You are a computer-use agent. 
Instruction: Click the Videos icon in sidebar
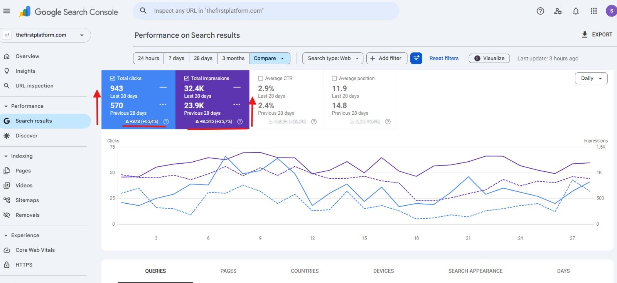point(7,186)
